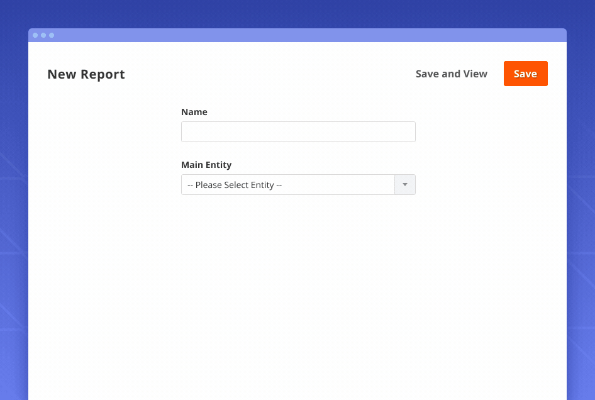The height and width of the screenshot is (400, 595).
Task: Focus the Name input field
Action: coord(298,132)
